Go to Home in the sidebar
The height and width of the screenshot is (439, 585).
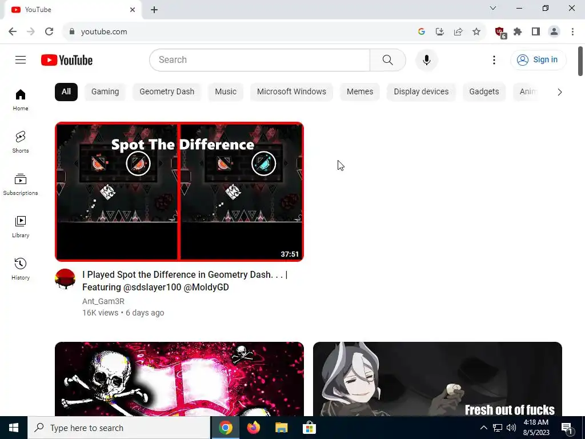21,100
